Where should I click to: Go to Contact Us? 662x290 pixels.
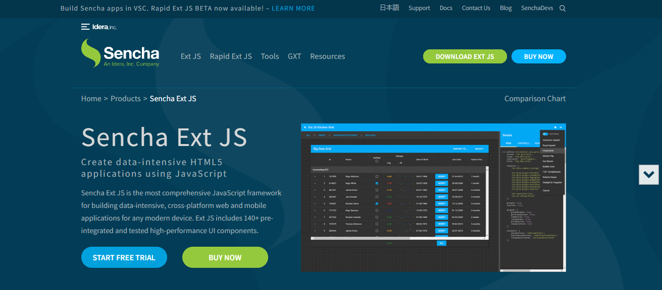tap(476, 8)
